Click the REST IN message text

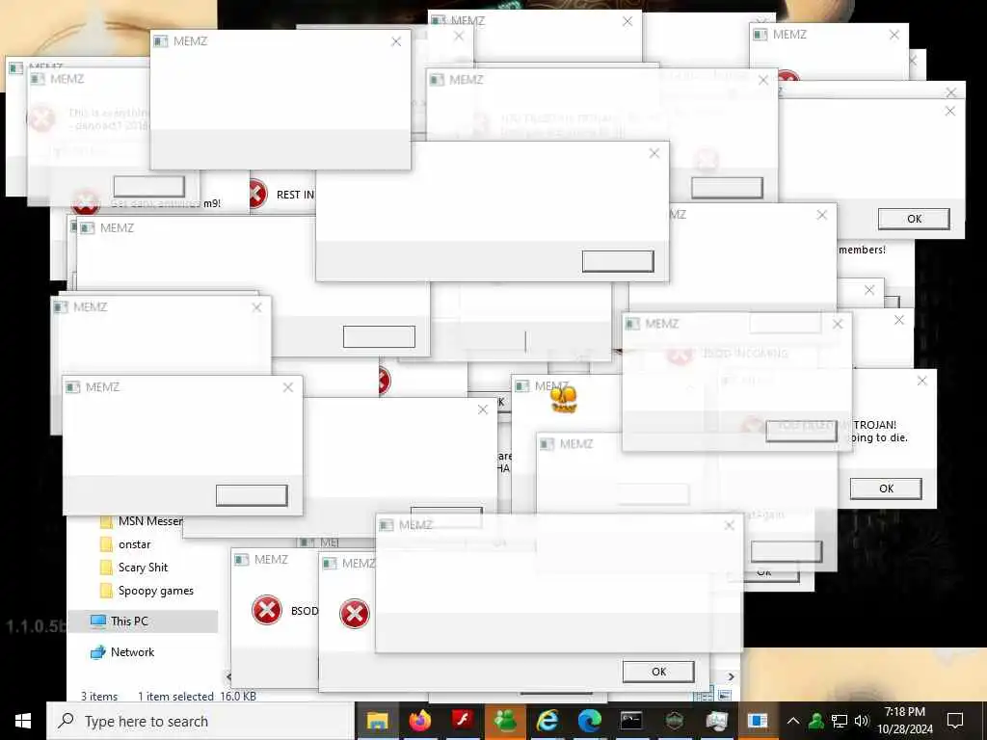click(295, 195)
